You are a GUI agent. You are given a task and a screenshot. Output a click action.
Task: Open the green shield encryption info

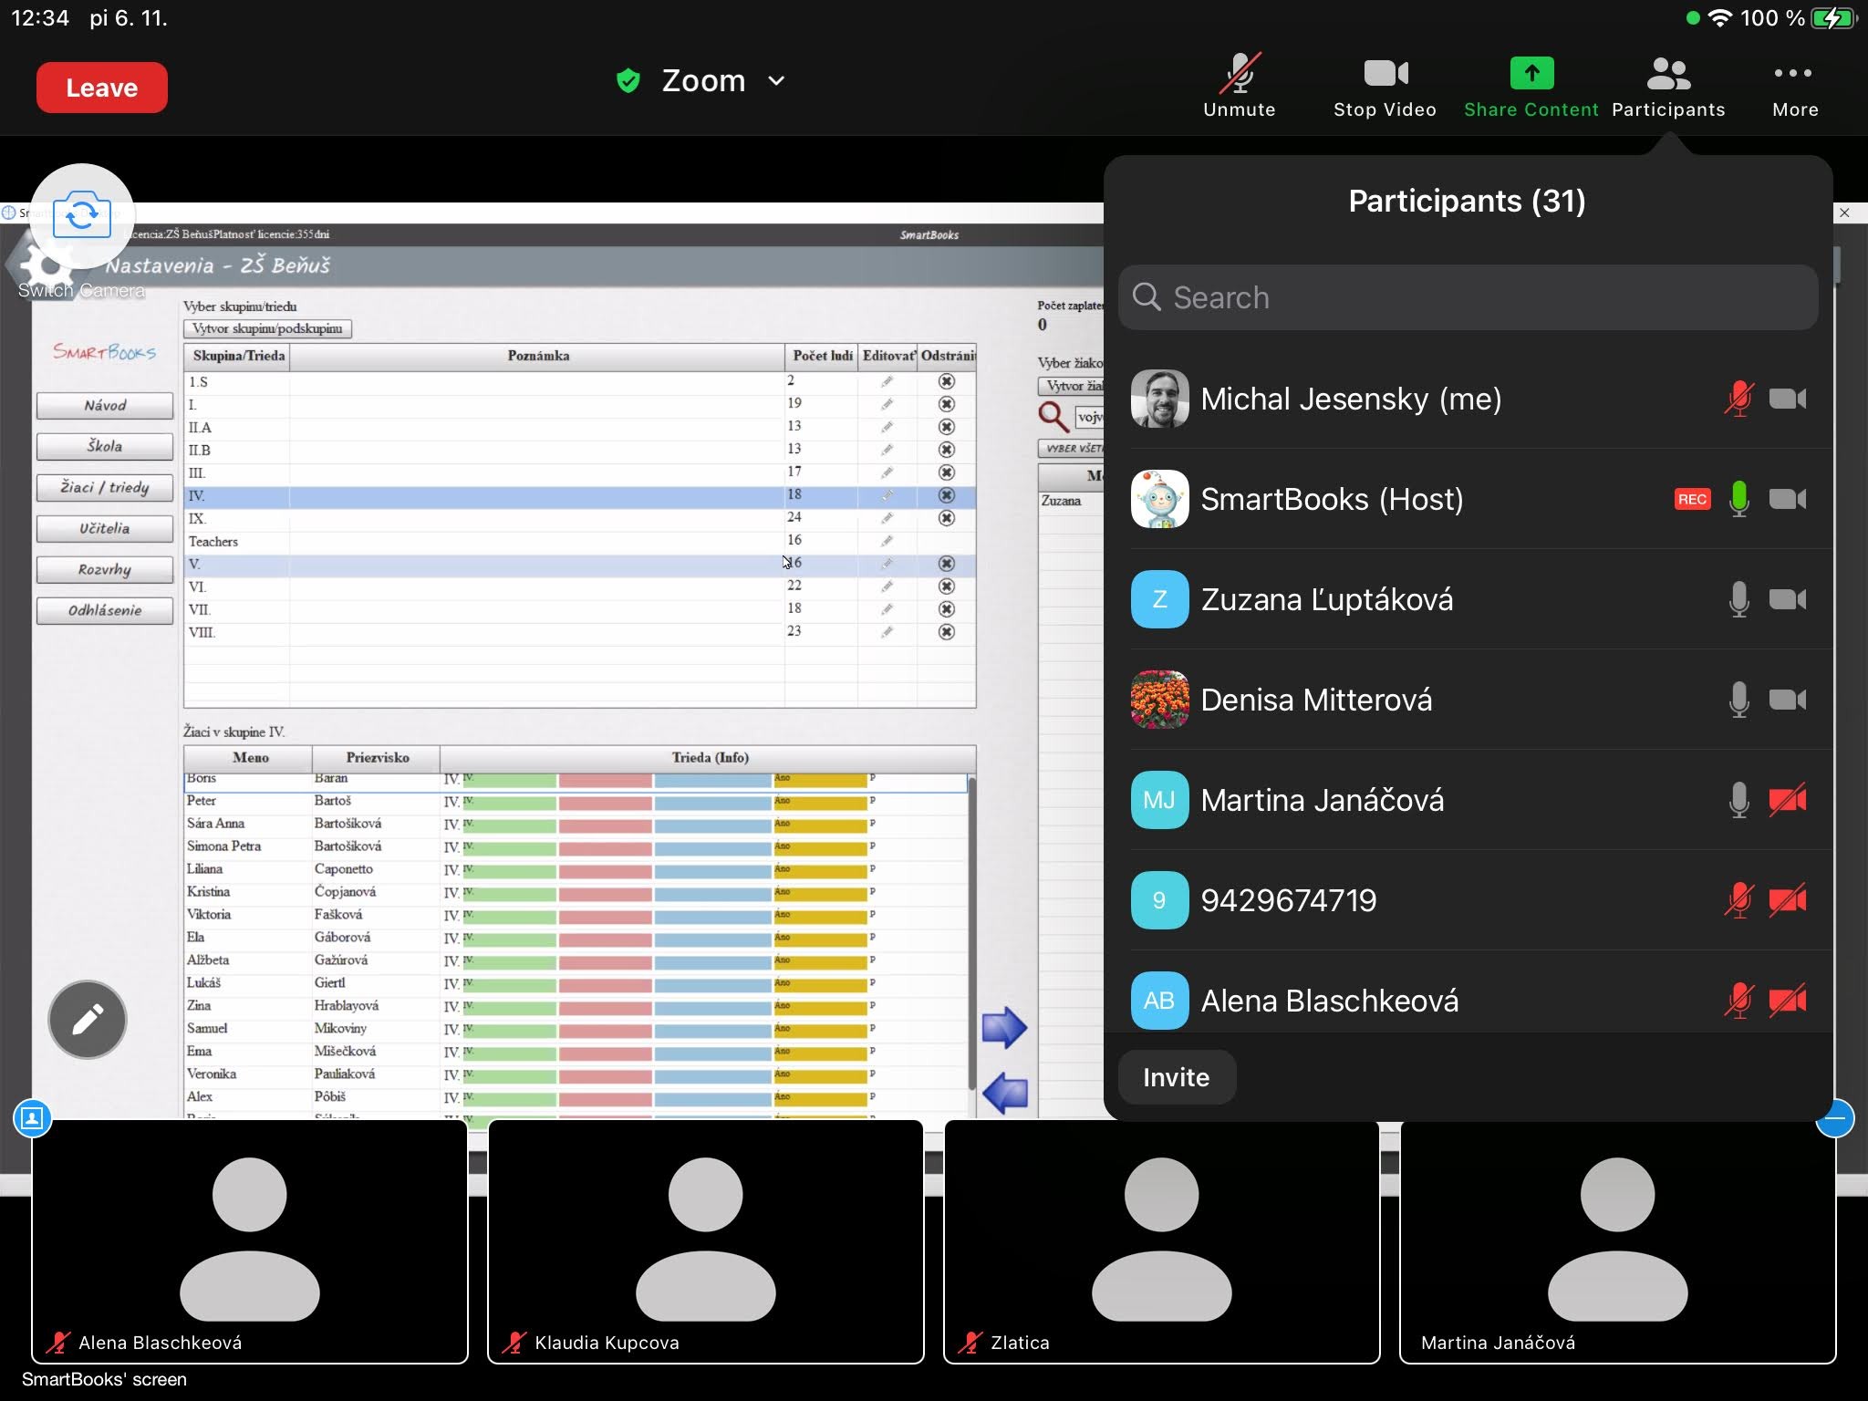[x=628, y=81]
